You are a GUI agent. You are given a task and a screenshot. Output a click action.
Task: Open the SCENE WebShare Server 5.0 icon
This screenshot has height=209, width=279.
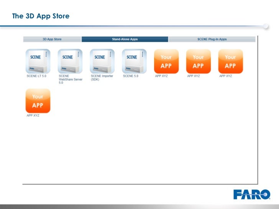(70, 61)
